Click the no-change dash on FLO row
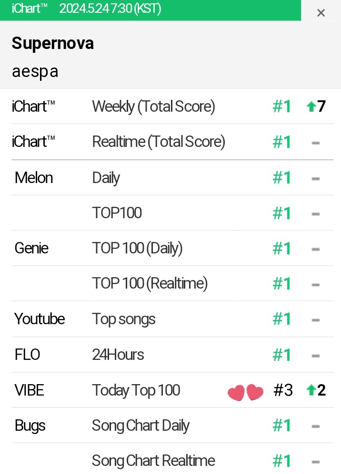The width and height of the screenshot is (341, 474). pyautogui.click(x=316, y=356)
